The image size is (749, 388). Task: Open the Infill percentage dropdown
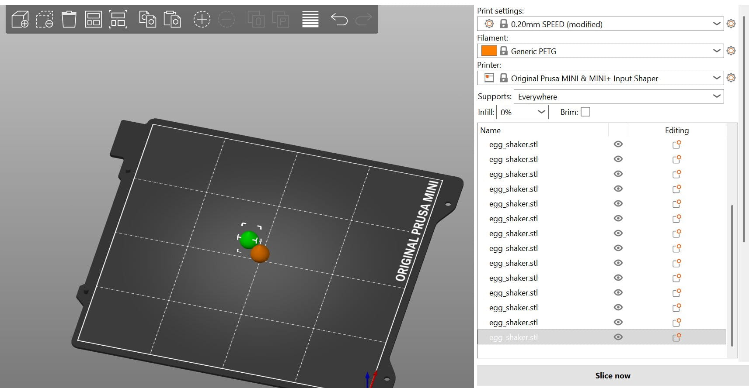(x=523, y=112)
